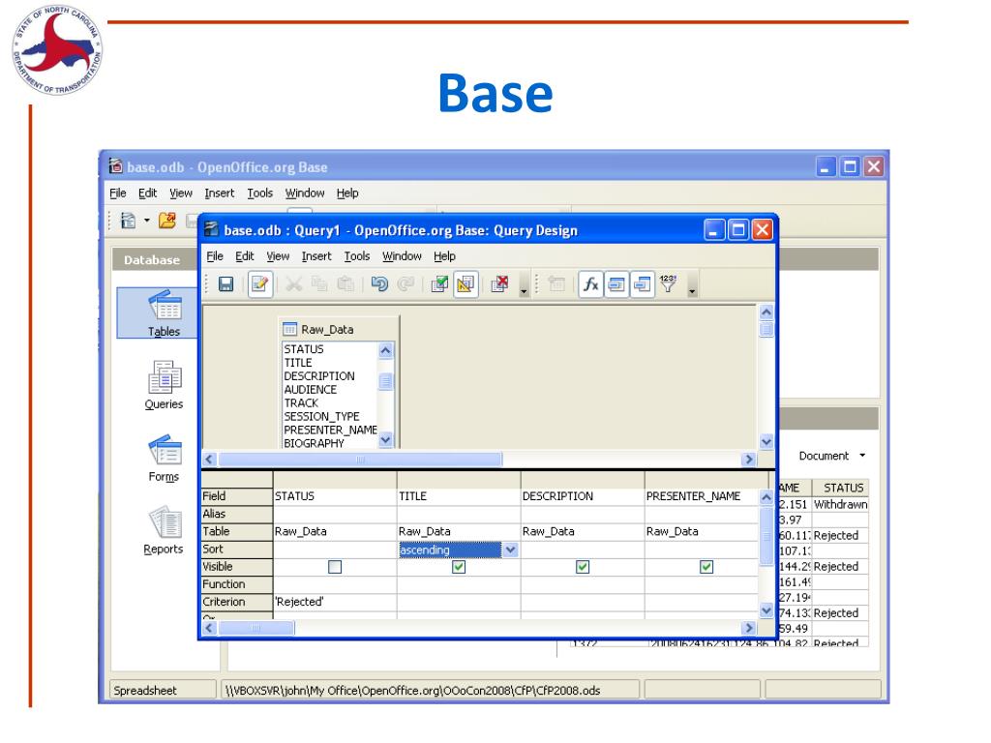Image resolution: width=991 pixels, height=743 pixels.
Task: Open Tools menu in Query Design window
Action: [357, 255]
